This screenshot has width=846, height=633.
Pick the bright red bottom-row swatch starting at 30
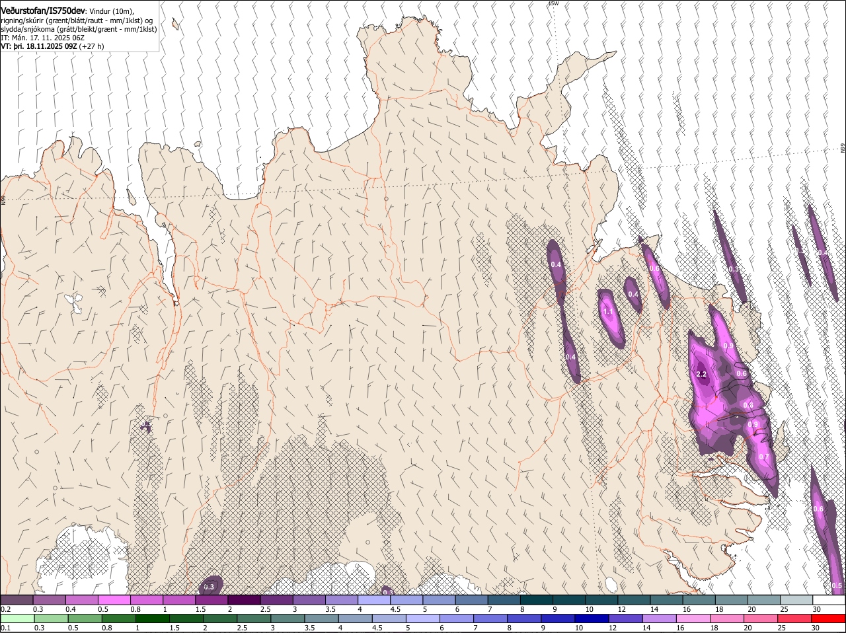(x=829, y=618)
